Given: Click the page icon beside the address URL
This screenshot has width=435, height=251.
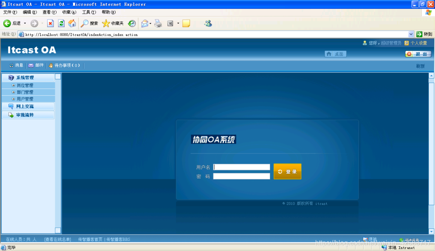Looking at the screenshot, I should click(21, 35).
